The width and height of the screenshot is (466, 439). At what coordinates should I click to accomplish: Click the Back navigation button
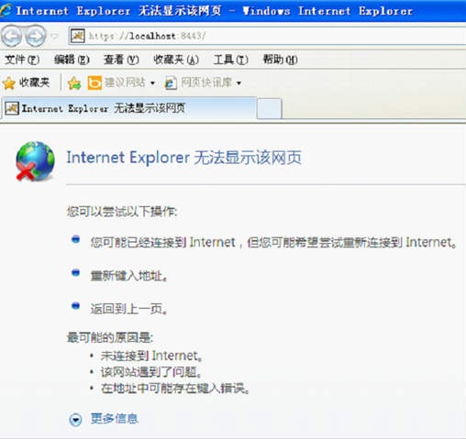pos(12,37)
